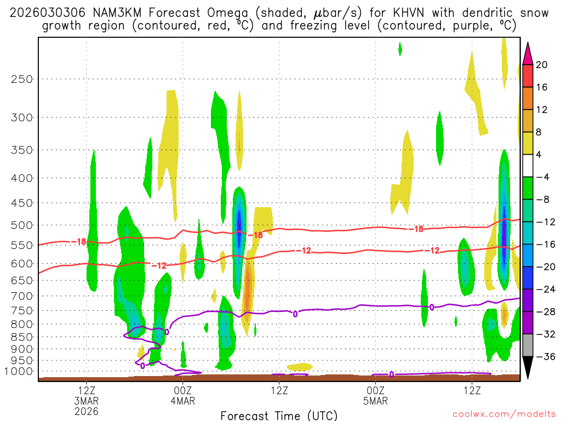Select the 450 pressure level label
The width and height of the screenshot is (561, 421).
tap(22, 203)
